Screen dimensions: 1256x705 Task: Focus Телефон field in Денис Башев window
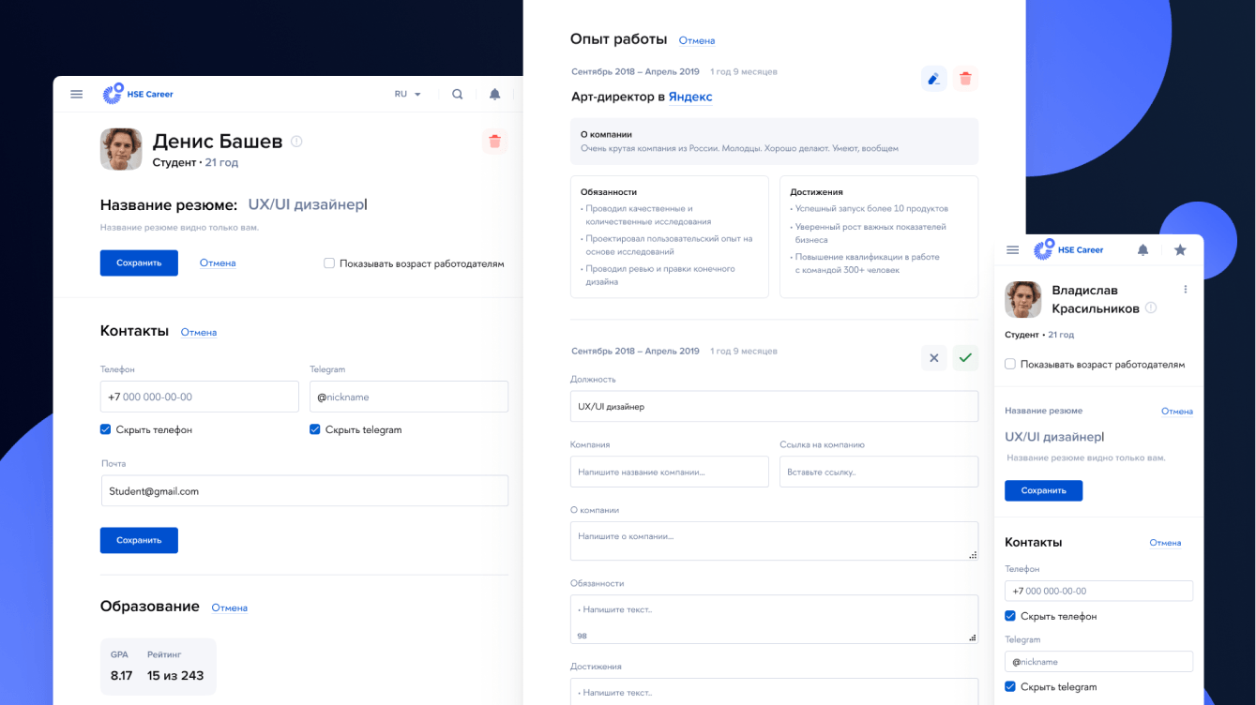pos(200,397)
